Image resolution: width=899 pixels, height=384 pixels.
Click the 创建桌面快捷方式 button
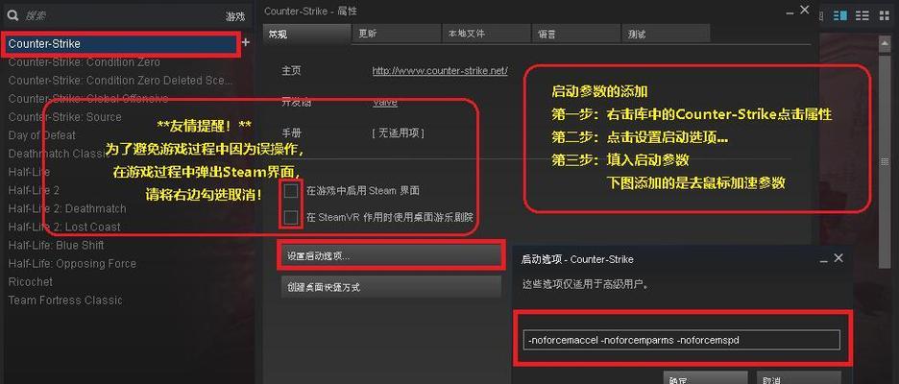[x=391, y=287]
